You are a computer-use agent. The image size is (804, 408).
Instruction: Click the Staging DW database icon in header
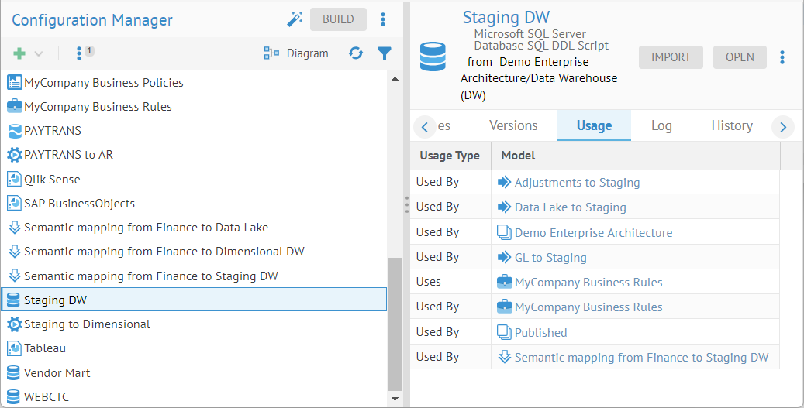(x=433, y=57)
